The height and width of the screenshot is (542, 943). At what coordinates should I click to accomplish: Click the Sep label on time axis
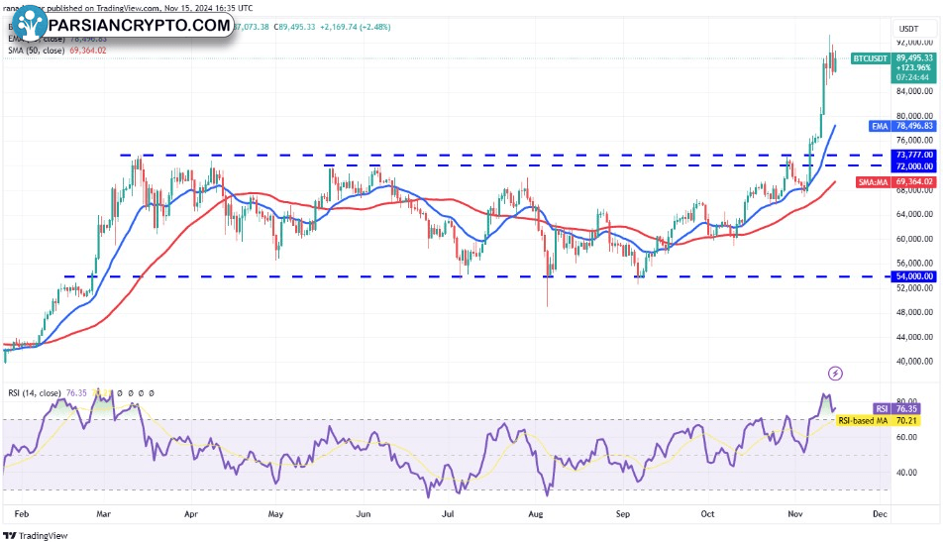[623, 513]
